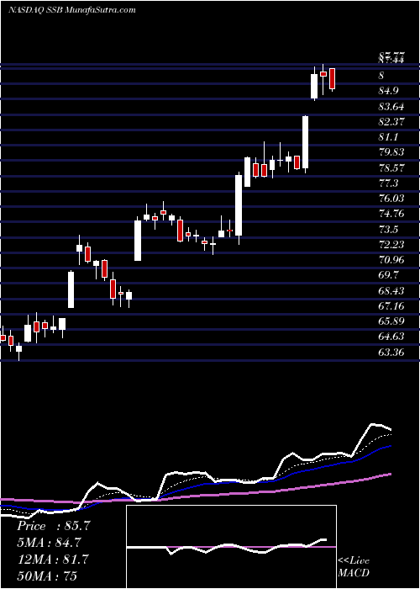This screenshot has width=420, height=589.
Task: Click the last red candlestick at chart top
Action: 332,79
